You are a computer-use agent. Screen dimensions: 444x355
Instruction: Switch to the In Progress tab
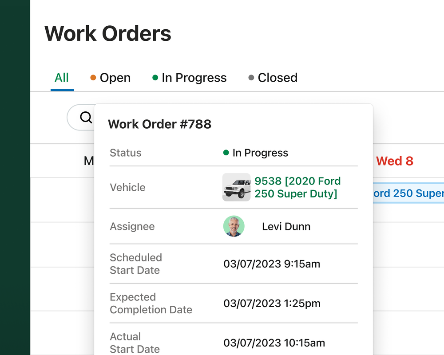pyautogui.click(x=190, y=78)
